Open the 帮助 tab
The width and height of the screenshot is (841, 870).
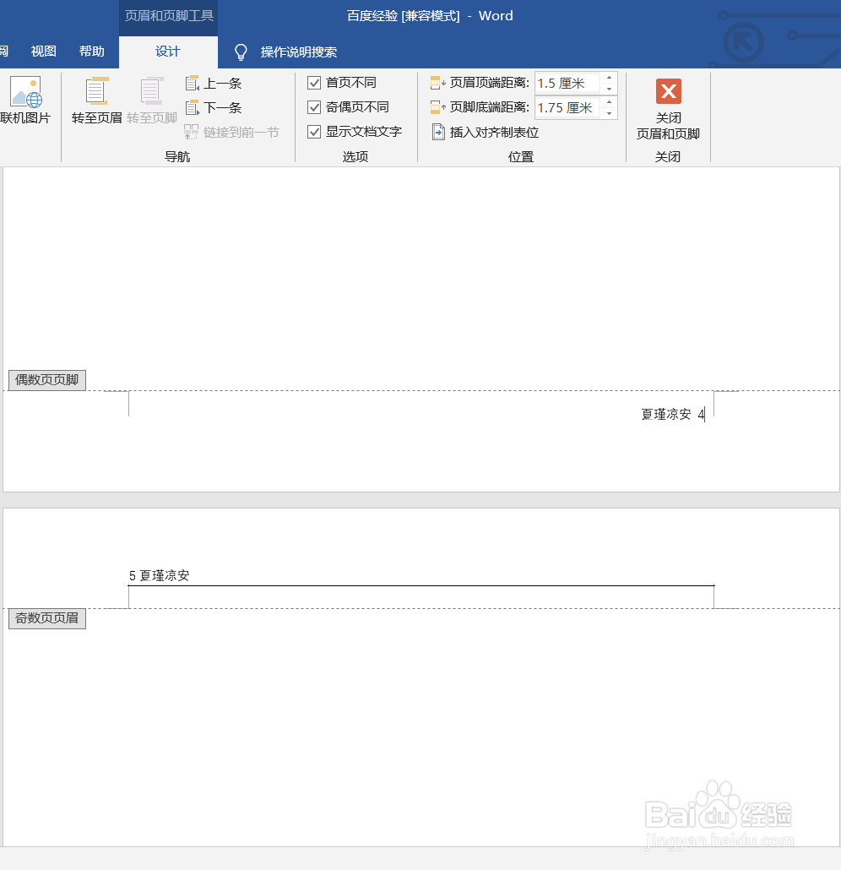(92, 51)
